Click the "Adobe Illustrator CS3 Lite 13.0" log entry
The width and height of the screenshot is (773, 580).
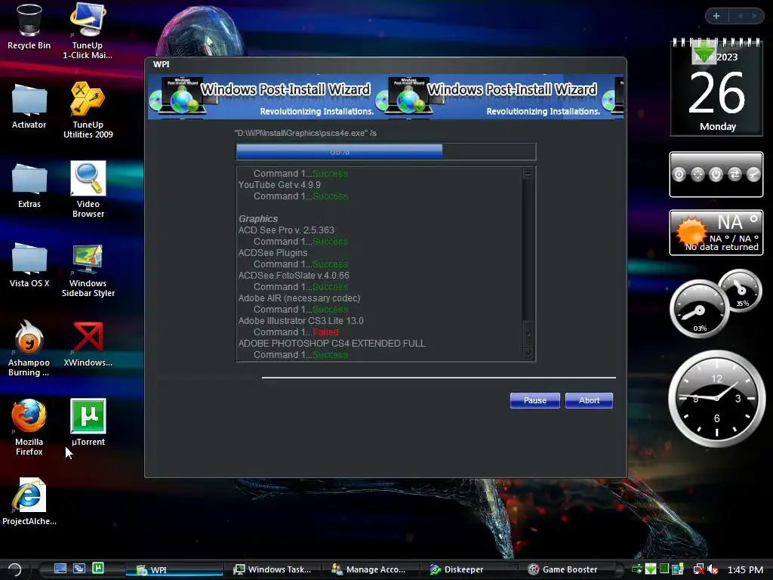point(301,321)
